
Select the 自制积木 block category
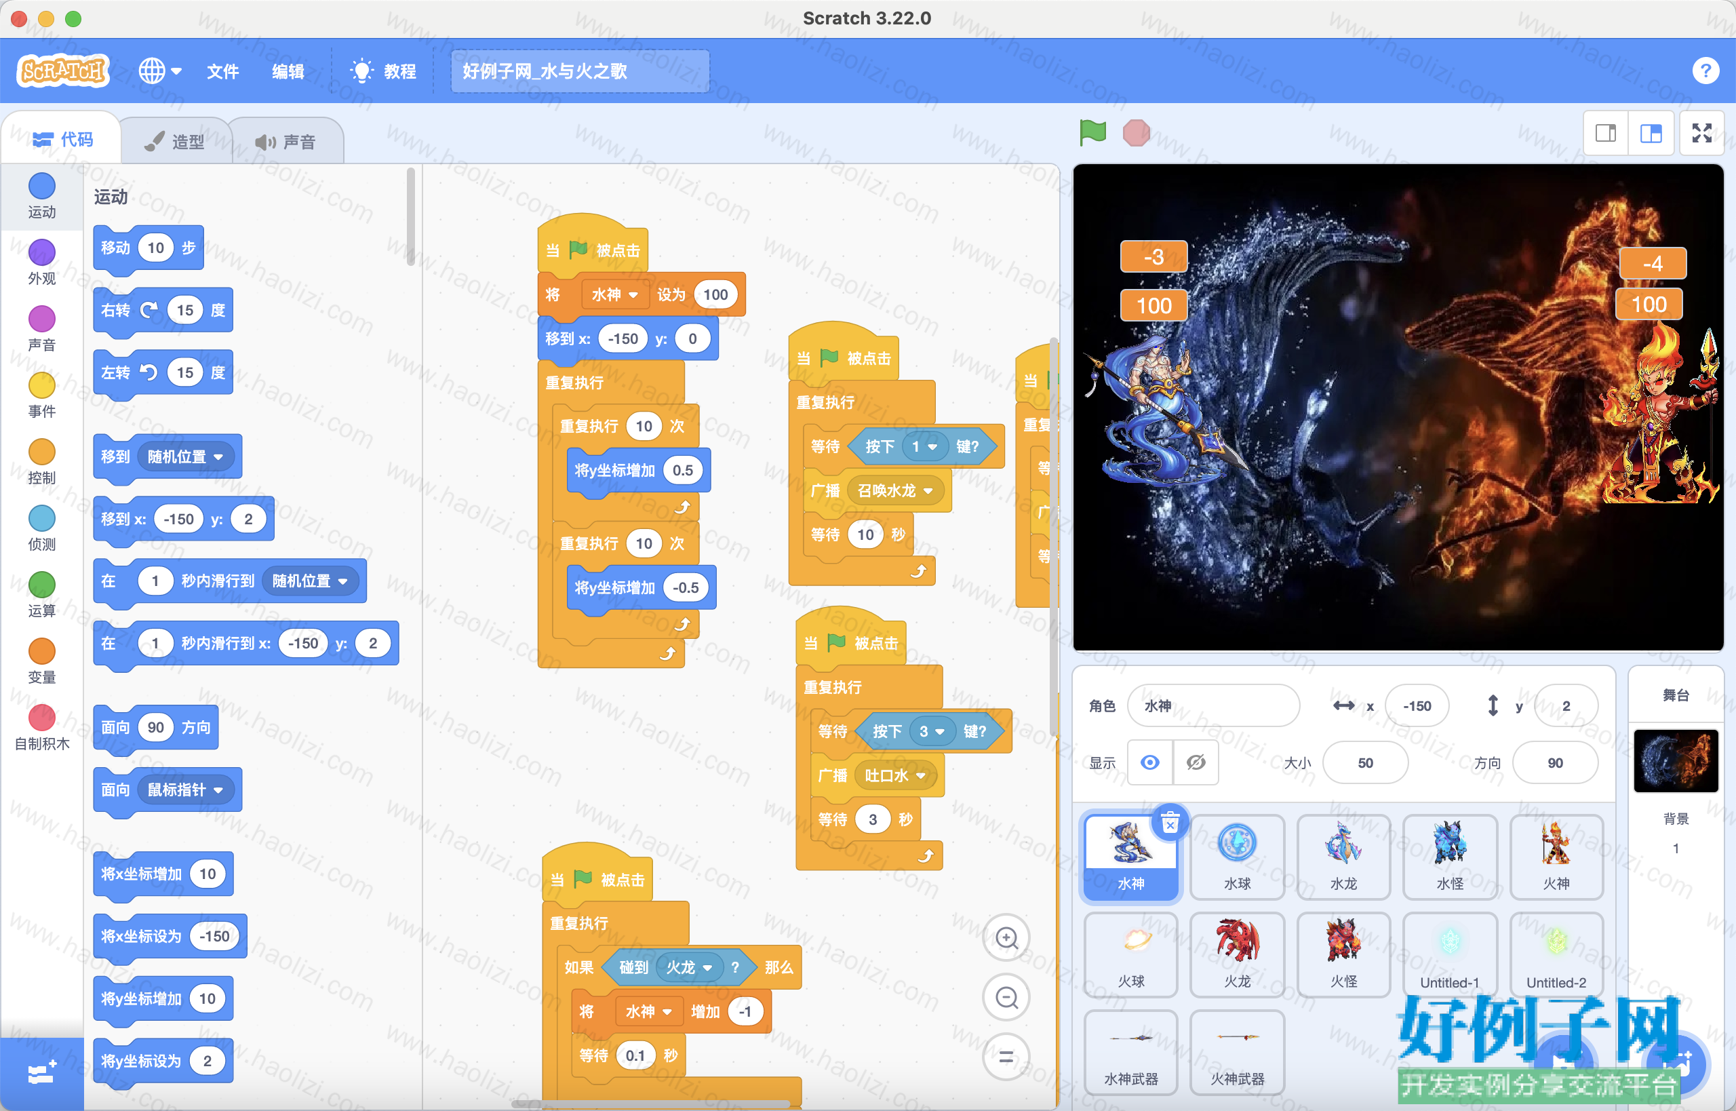coord(42,727)
